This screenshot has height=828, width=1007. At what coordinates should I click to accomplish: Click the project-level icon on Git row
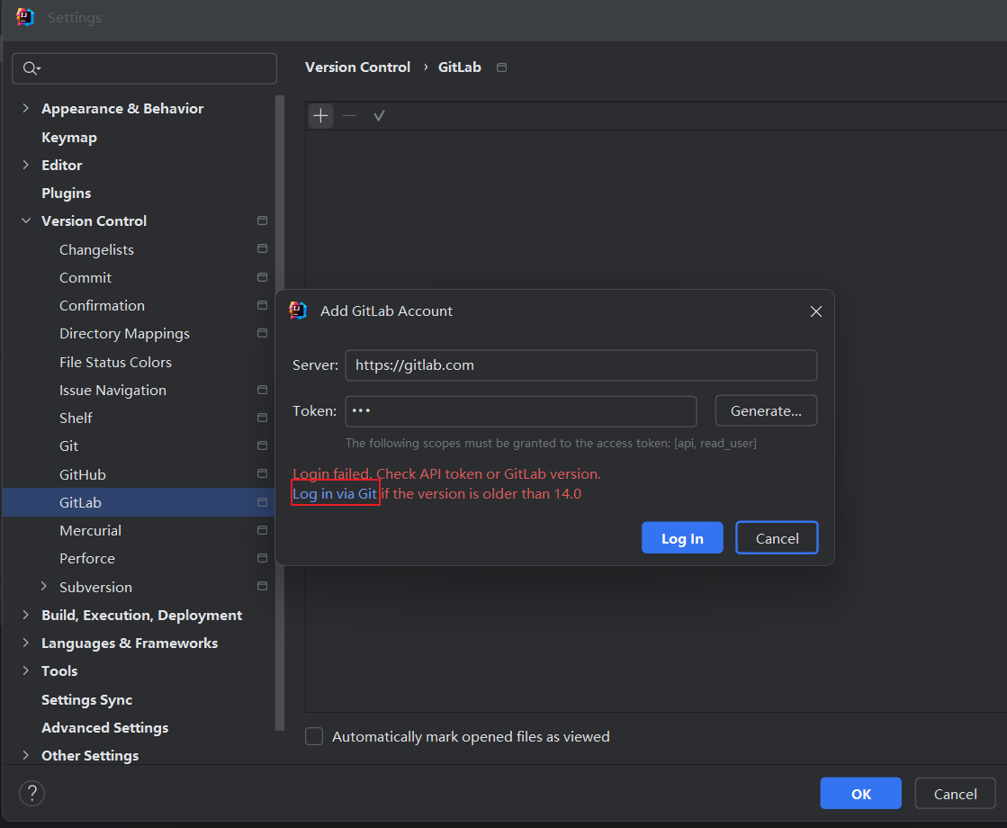pyautogui.click(x=262, y=445)
